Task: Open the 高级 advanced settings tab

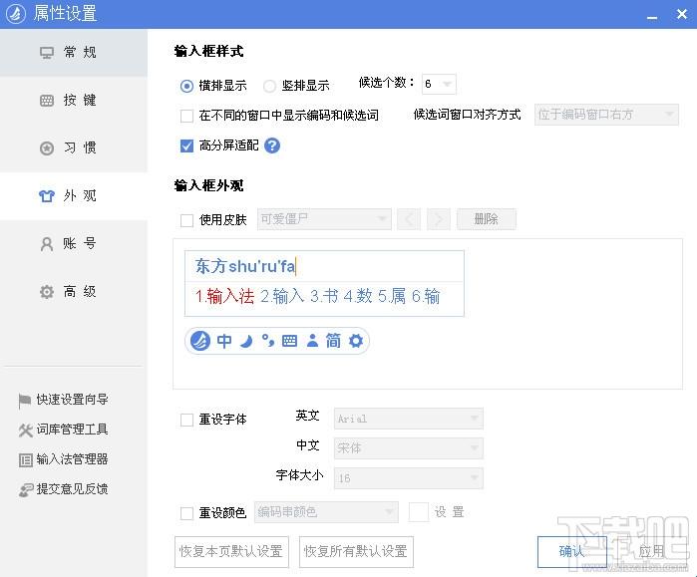Action: point(74,292)
